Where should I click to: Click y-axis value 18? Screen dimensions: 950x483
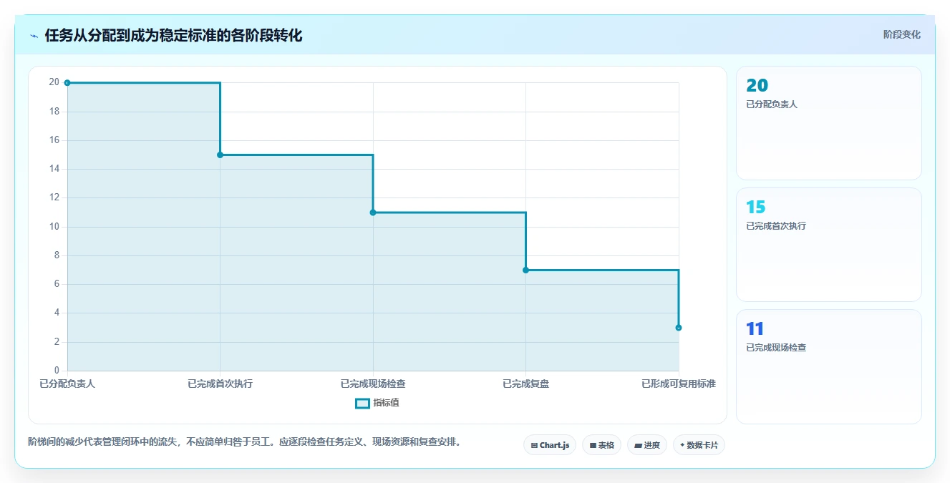[x=54, y=112]
